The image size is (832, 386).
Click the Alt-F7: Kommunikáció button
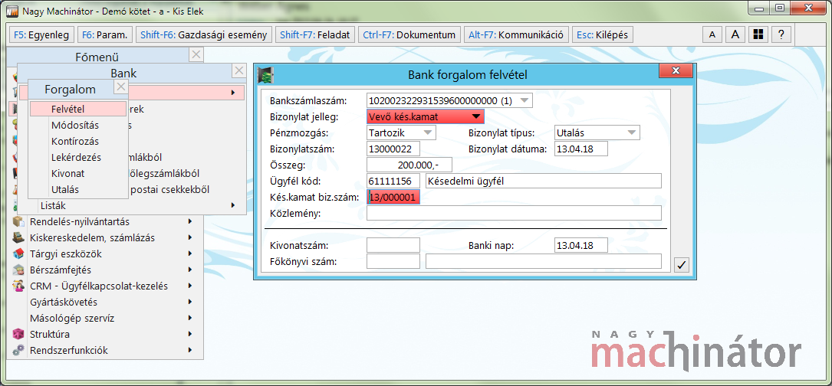(x=516, y=35)
